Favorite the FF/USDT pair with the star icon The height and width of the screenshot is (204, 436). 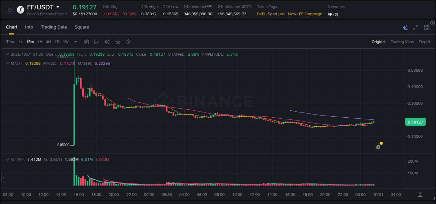[x=9, y=9]
